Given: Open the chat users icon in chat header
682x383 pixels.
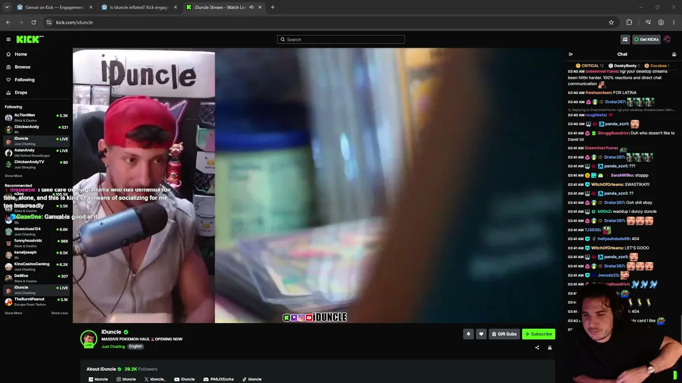Looking at the screenshot, I should 674,54.
